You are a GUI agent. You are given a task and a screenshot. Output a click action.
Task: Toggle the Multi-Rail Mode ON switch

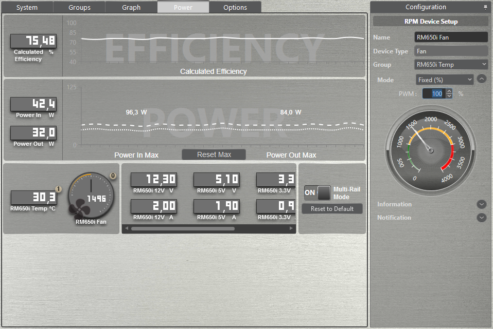(x=317, y=192)
